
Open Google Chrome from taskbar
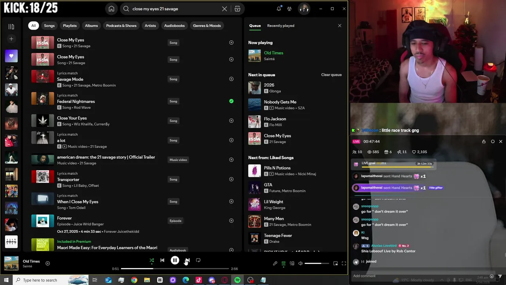coord(134,280)
